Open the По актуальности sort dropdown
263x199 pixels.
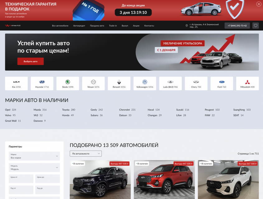click(86, 154)
